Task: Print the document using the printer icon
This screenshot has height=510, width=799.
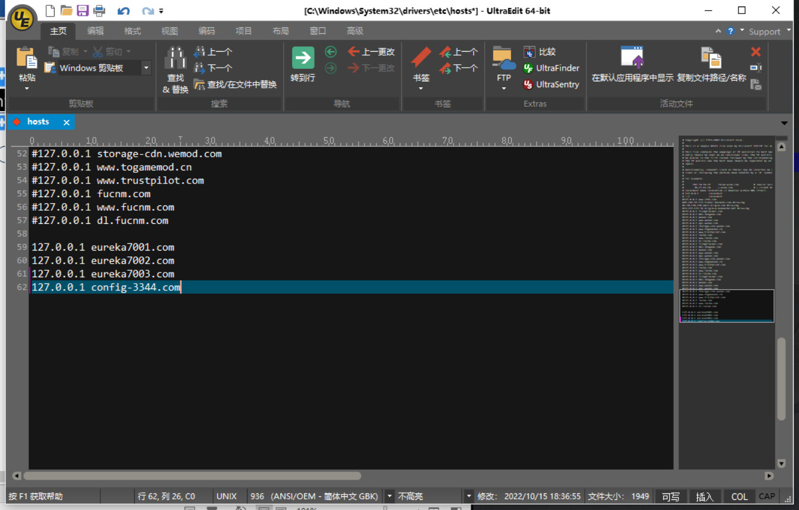Action: (x=99, y=11)
